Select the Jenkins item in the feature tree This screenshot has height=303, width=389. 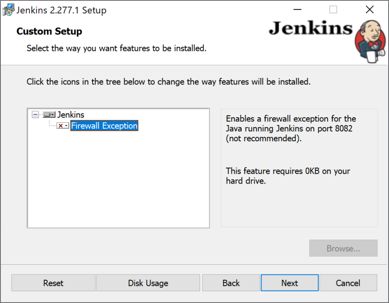[71, 114]
